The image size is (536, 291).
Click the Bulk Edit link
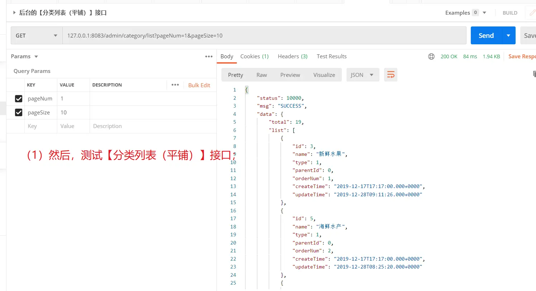(199, 85)
